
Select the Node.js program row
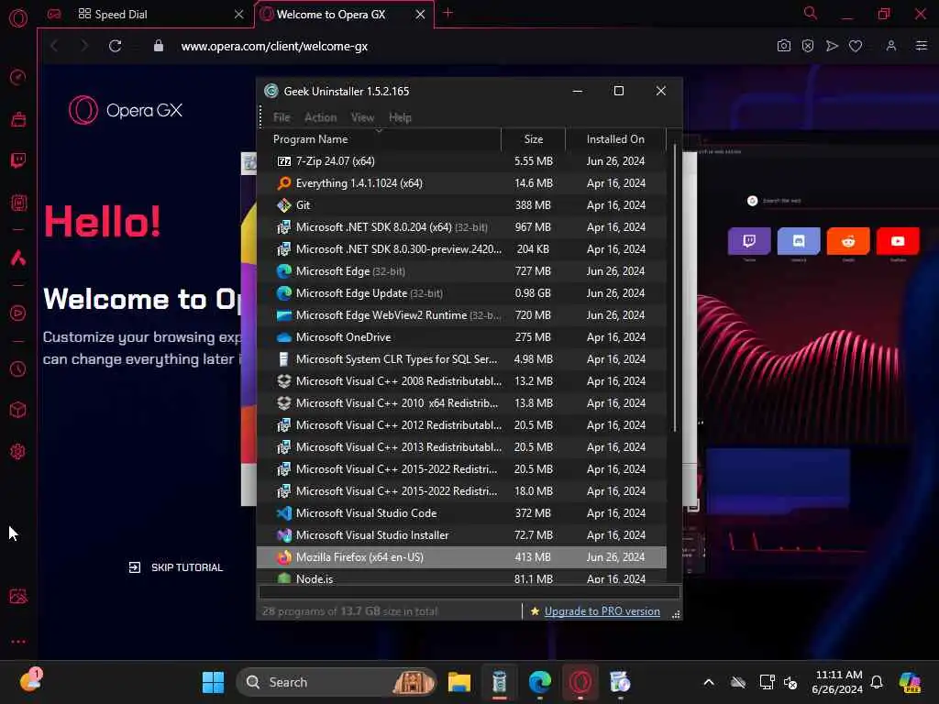coord(461,577)
